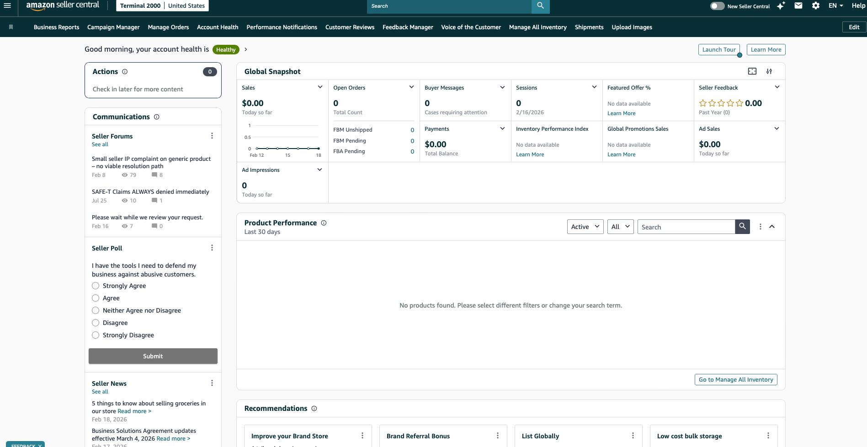Image resolution: width=867 pixels, height=447 pixels.
Task: Select Neither Agree nor Disagree option
Action: (96, 310)
